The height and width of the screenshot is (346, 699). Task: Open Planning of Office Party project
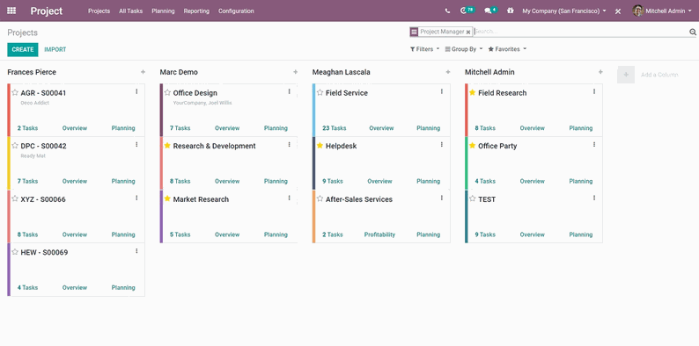581,181
